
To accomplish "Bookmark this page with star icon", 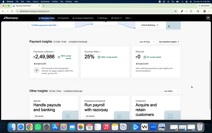I will coord(175,11).
